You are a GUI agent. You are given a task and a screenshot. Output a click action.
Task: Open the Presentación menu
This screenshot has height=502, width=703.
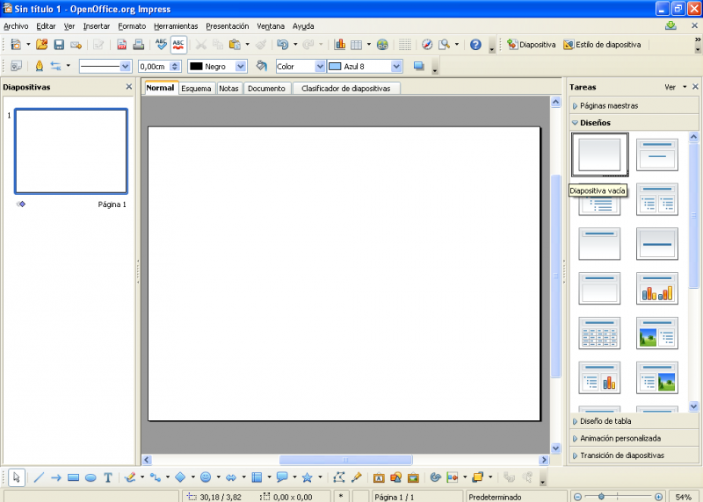[x=227, y=26]
